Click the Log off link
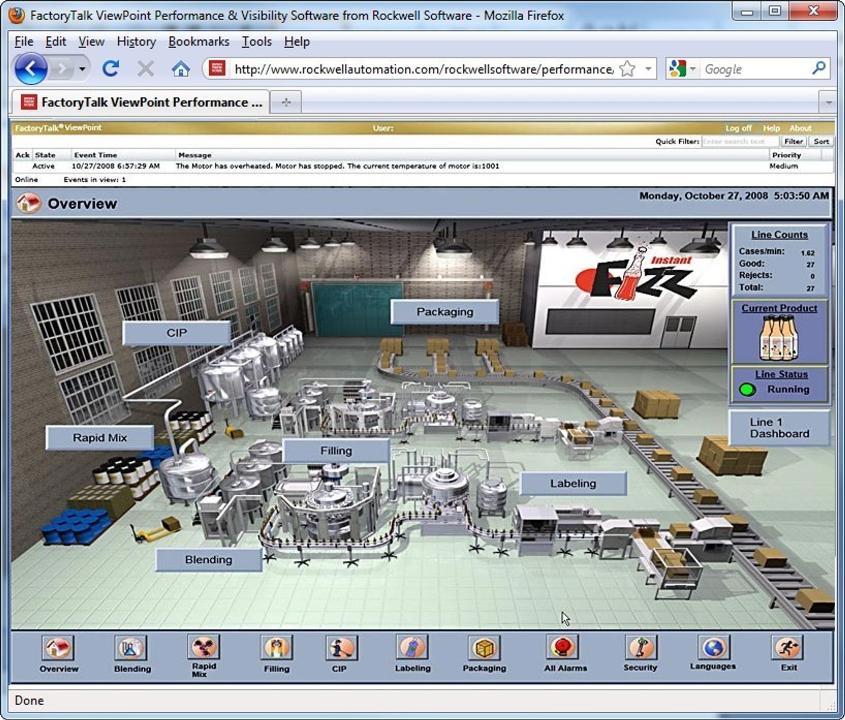The height and width of the screenshot is (720, 845). (739, 128)
